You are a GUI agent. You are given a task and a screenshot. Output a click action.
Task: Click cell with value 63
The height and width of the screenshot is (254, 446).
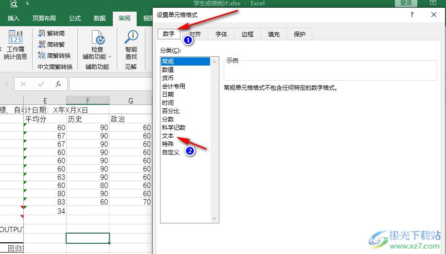tap(45, 177)
